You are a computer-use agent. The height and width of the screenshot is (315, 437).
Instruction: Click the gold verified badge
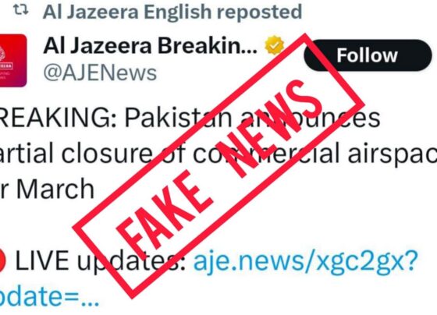point(274,45)
